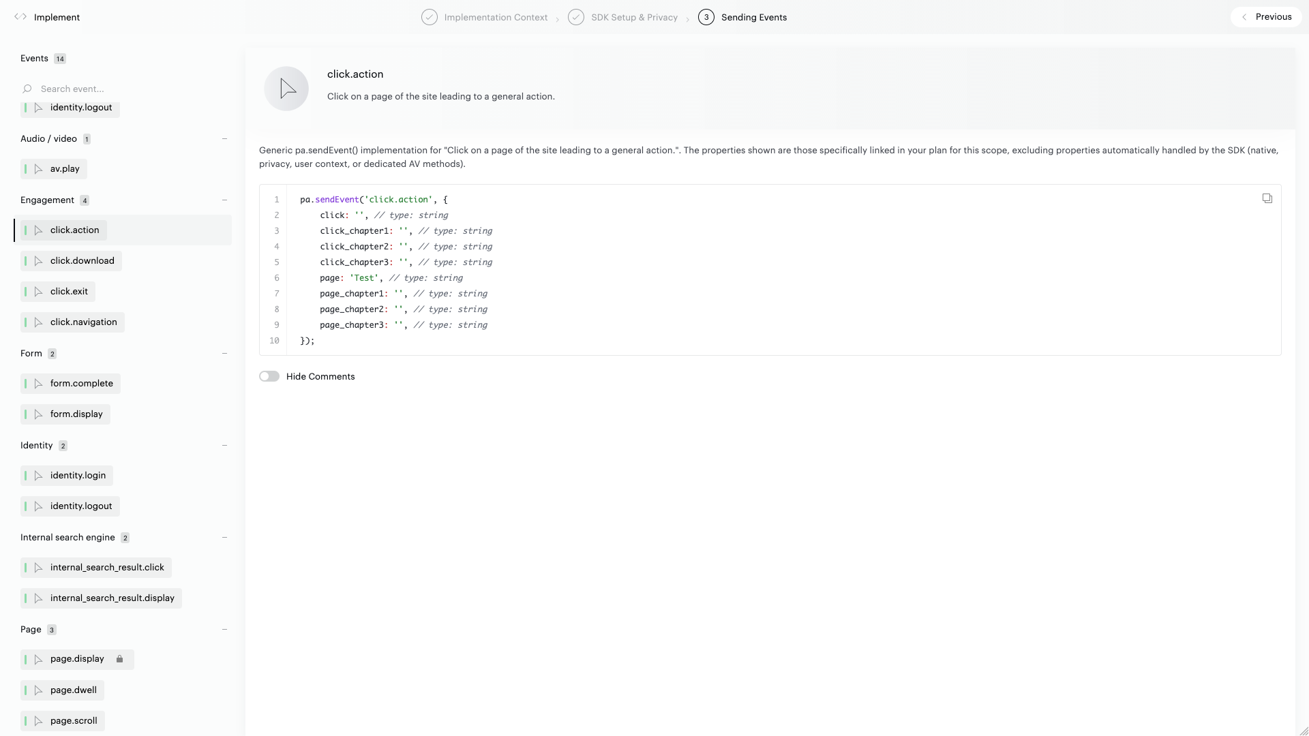Click the large click.action cursor icon
The image size is (1309, 736).
click(286, 89)
